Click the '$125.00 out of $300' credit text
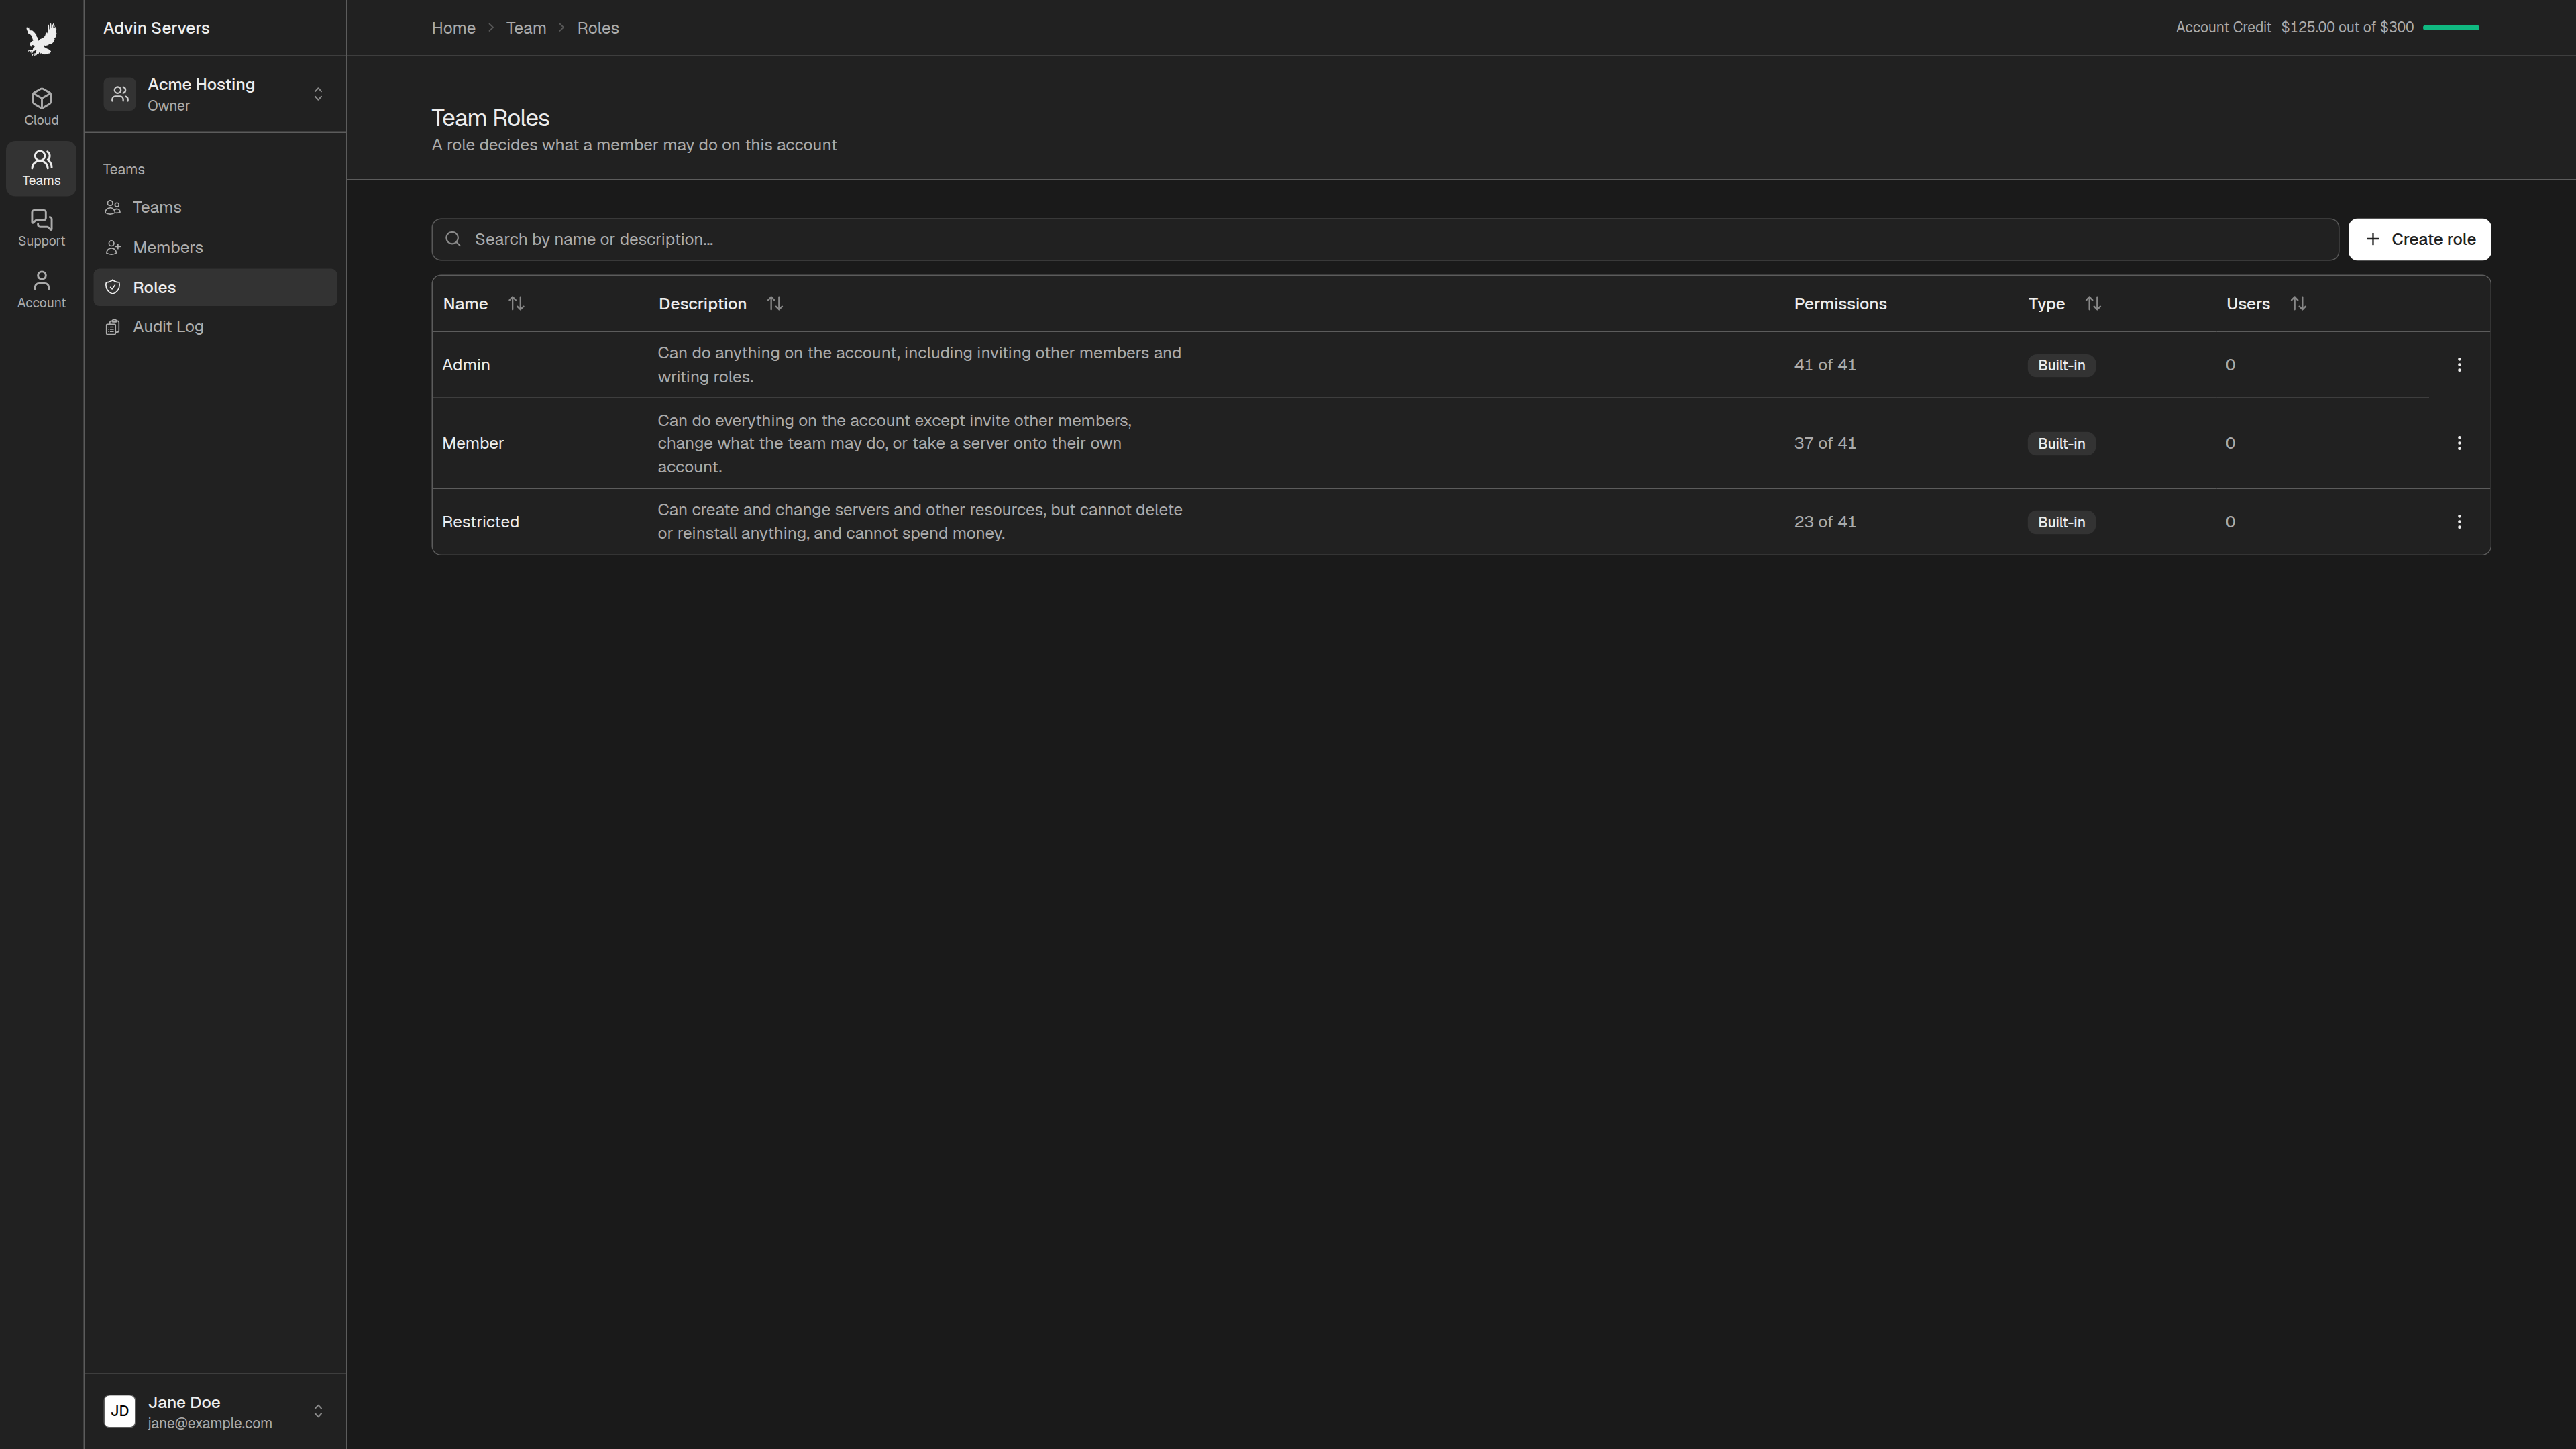This screenshot has height=1449, width=2576. point(2347,27)
